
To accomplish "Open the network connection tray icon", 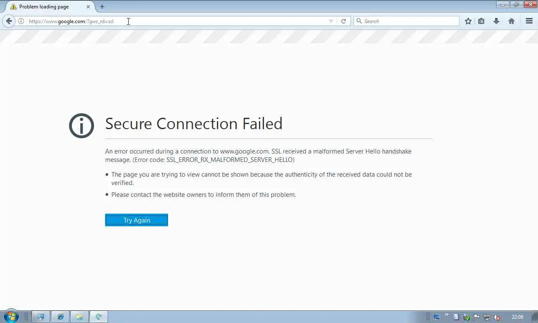I will (x=487, y=317).
